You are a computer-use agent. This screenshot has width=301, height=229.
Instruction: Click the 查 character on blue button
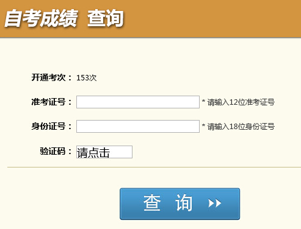[x=152, y=203]
